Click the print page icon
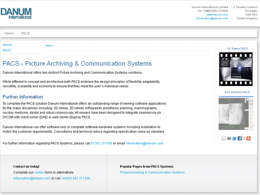 (x=229, y=138)
